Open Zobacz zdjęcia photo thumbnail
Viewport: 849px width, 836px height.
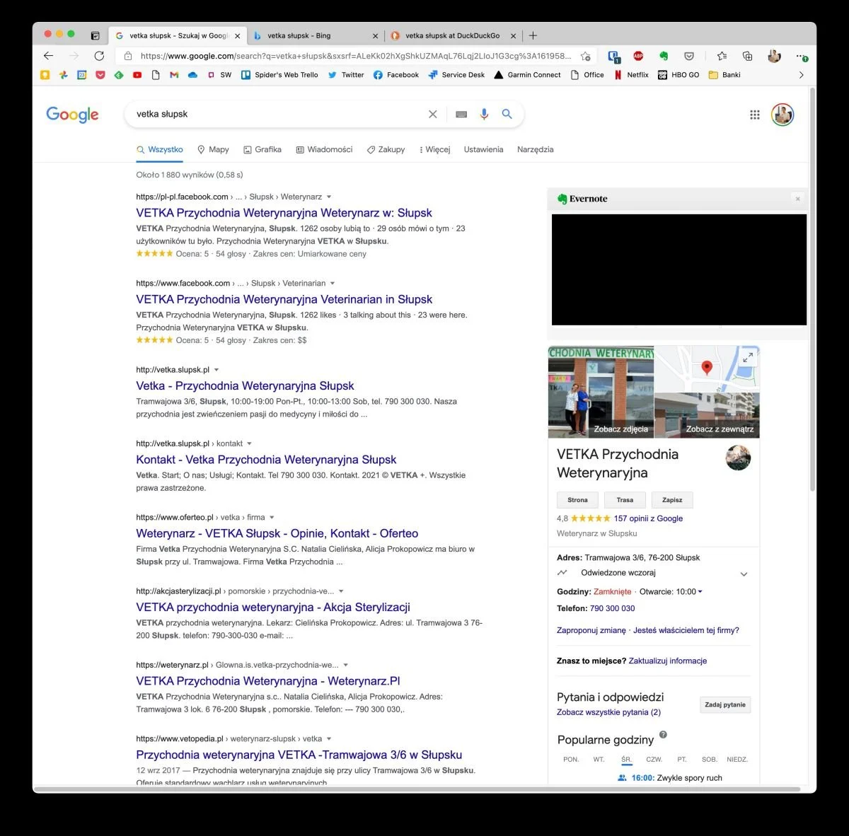pyautogui.click(x=601, y=392)
